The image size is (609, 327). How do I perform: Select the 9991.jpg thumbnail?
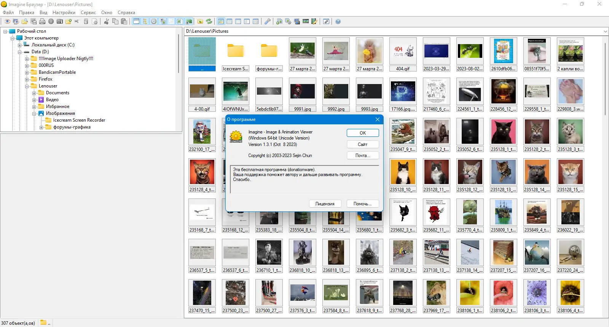(x=302, y=95)
